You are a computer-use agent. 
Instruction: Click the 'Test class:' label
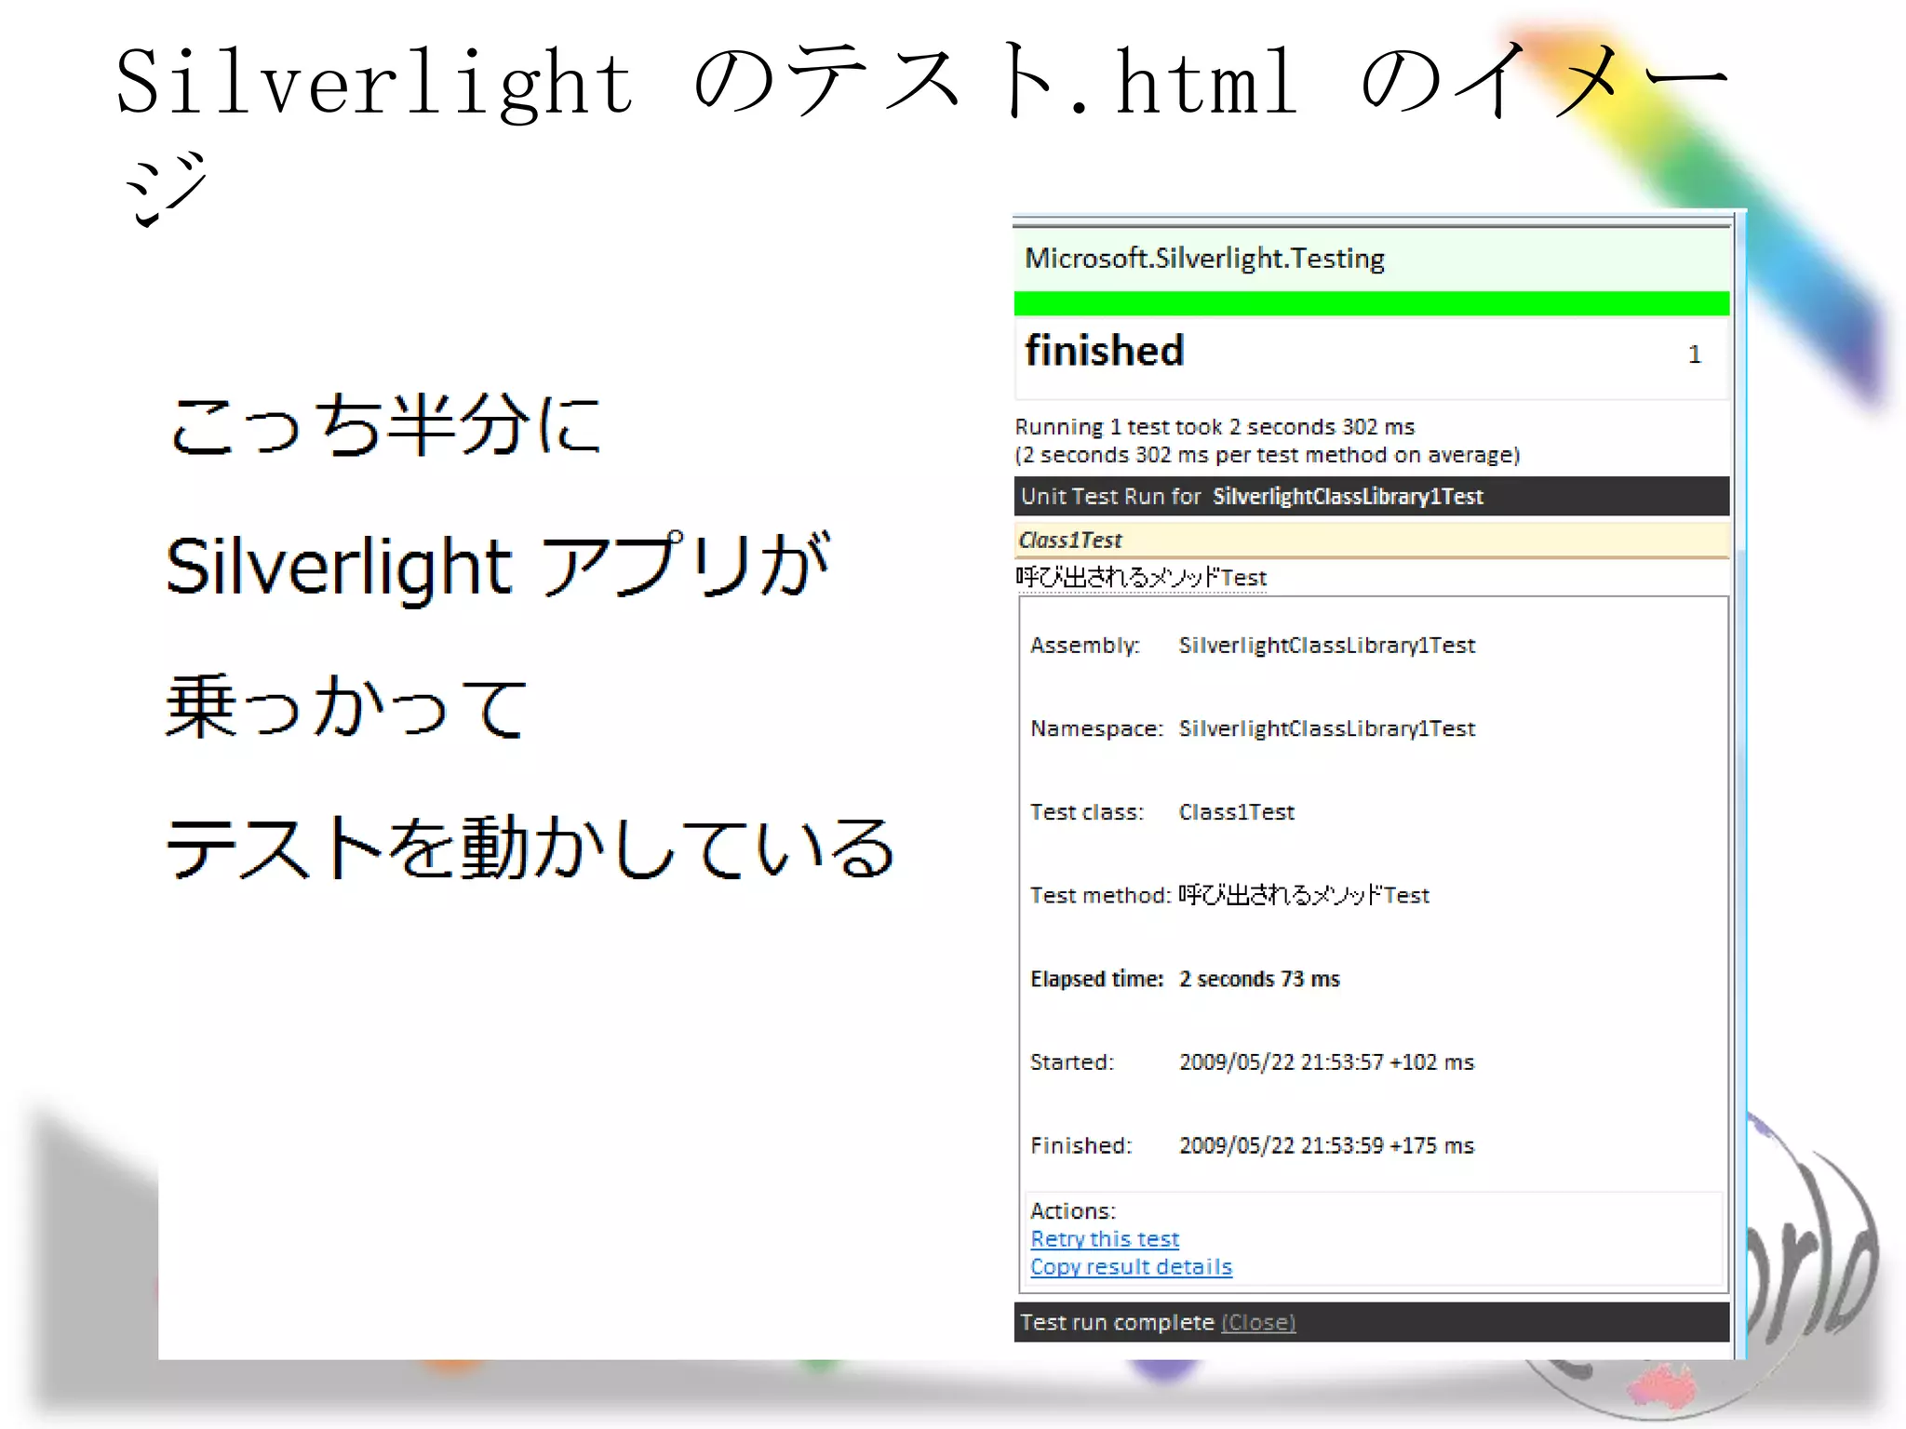1087,812
